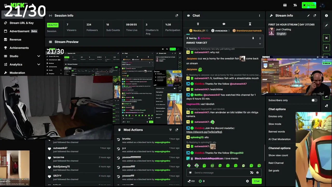Screen dimensions: 332x187
Task: Open the hamburger navigation menu
Action: 5,5
